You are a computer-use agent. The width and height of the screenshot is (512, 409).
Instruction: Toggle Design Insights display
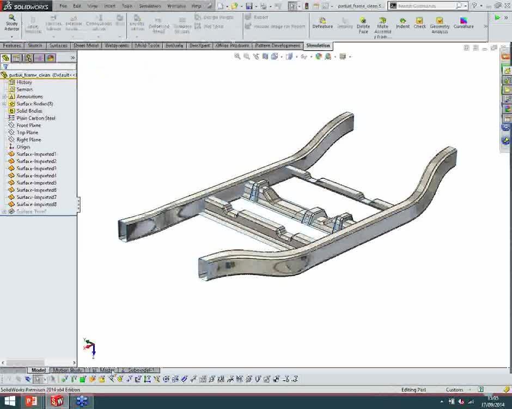(215, 17)
